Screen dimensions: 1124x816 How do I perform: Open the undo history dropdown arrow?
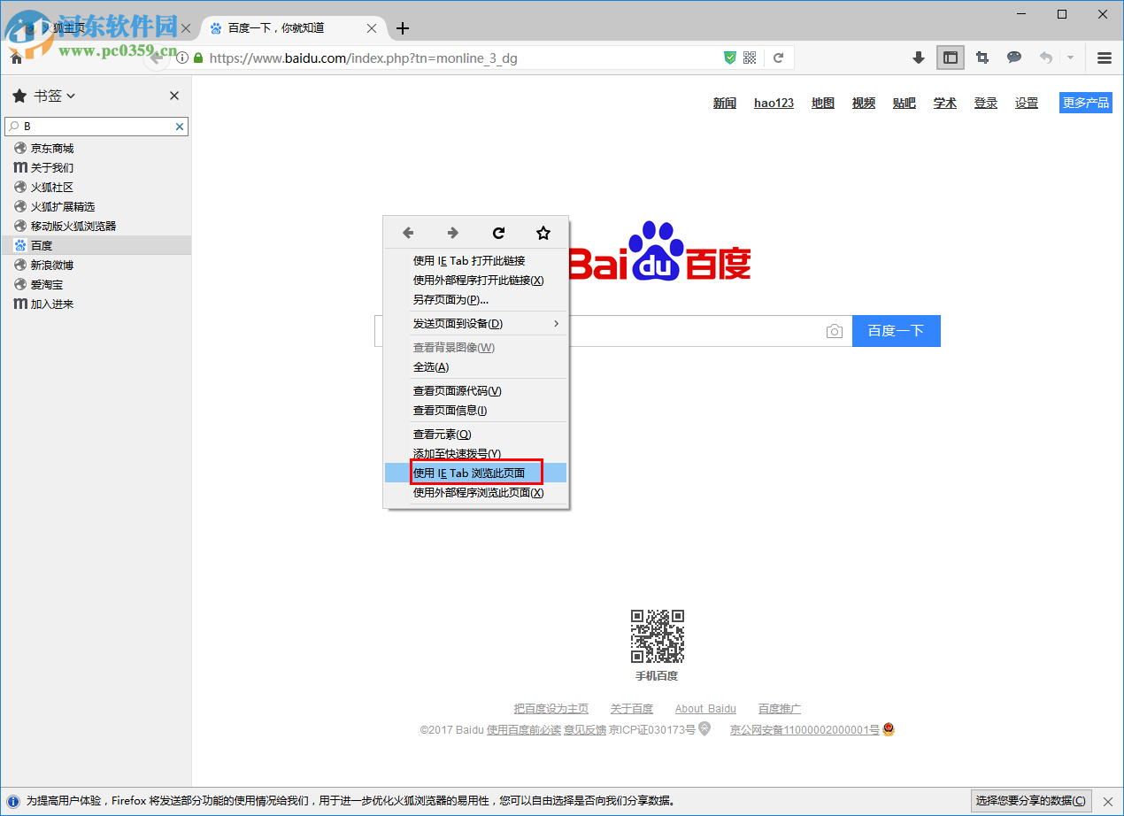[x=1071, y=57]
